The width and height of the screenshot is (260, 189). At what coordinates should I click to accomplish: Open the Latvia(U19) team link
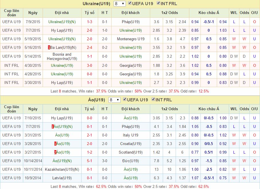point(62,178)
